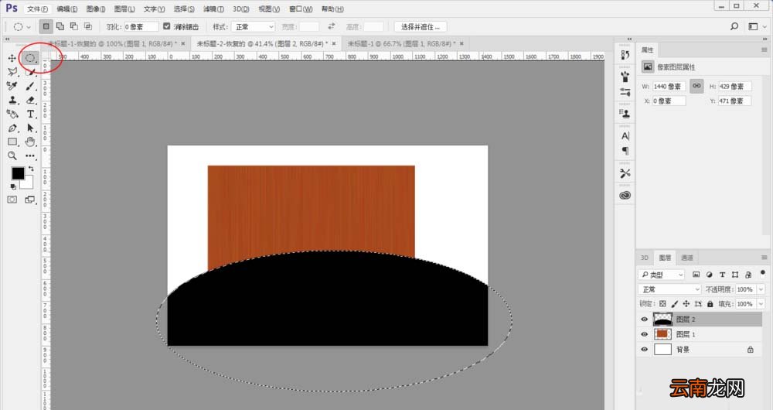The width and height of the screenshot is (773, 410).
Task: Open the History panel icon
Action: point(625,55)
